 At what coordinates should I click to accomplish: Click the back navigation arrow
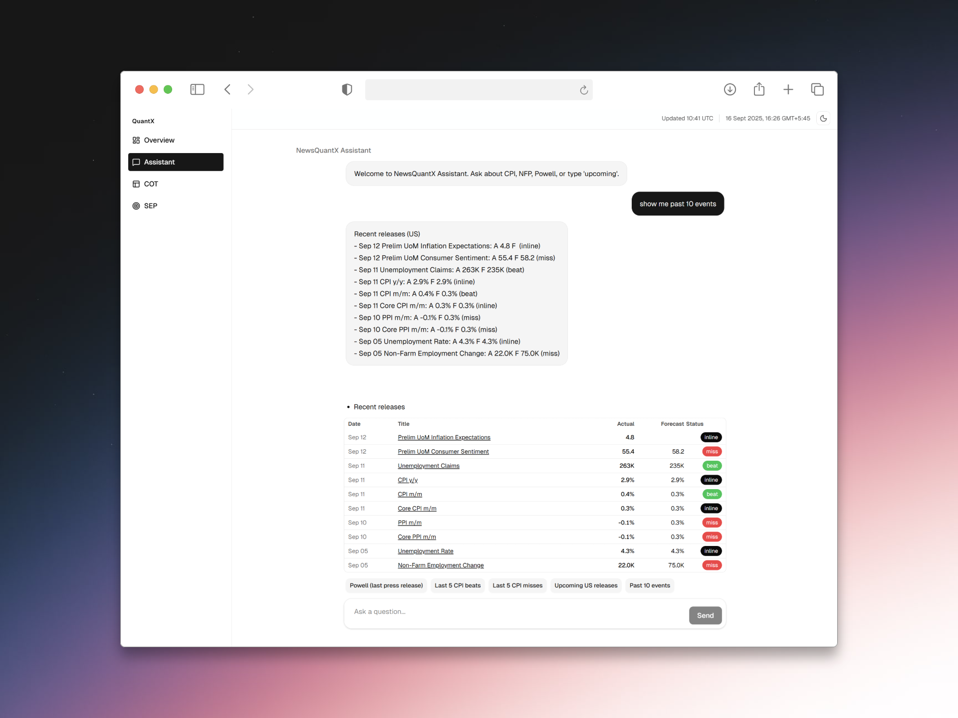point(228,89)
